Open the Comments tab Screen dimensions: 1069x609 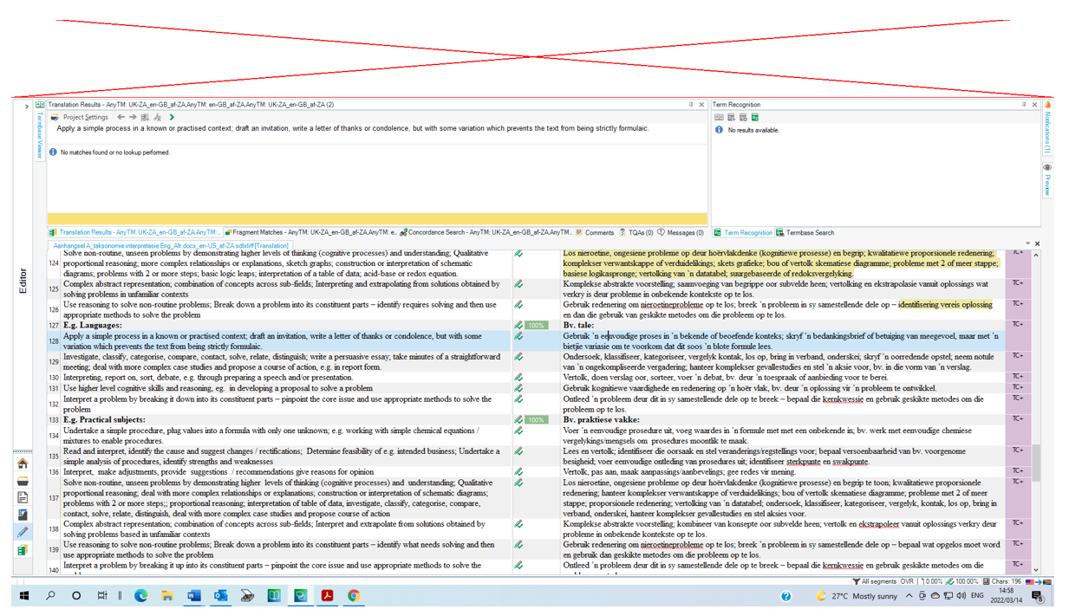point(595,232)
